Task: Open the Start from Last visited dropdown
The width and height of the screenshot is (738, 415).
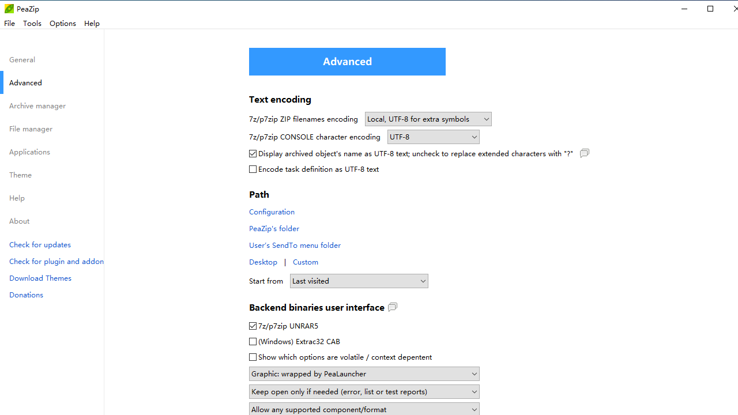Action: point(359,281)
